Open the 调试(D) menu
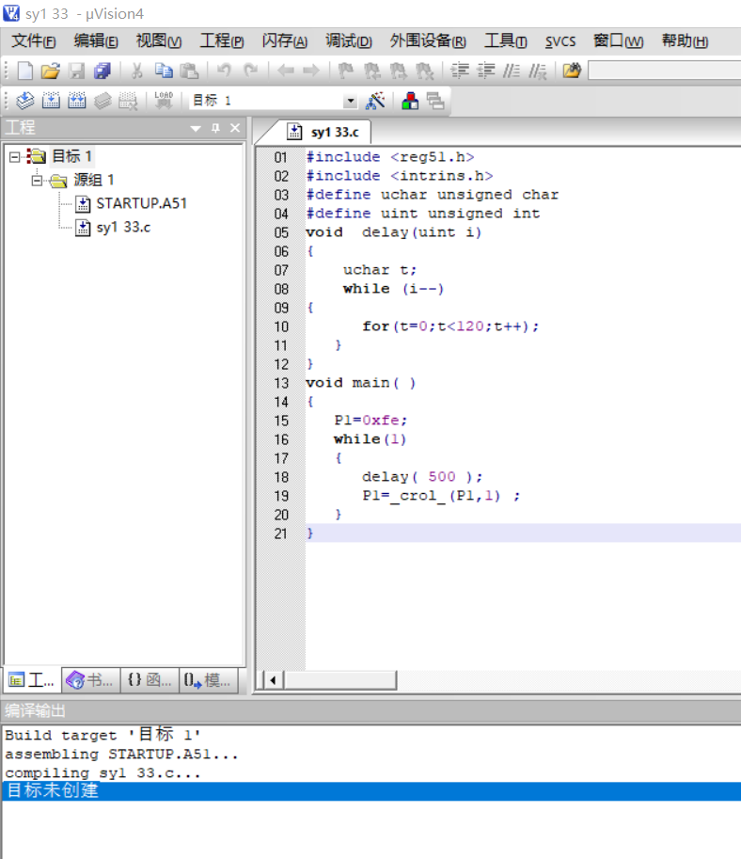The image size is (741, 859). pyautogui.click(x=348, y=41)
